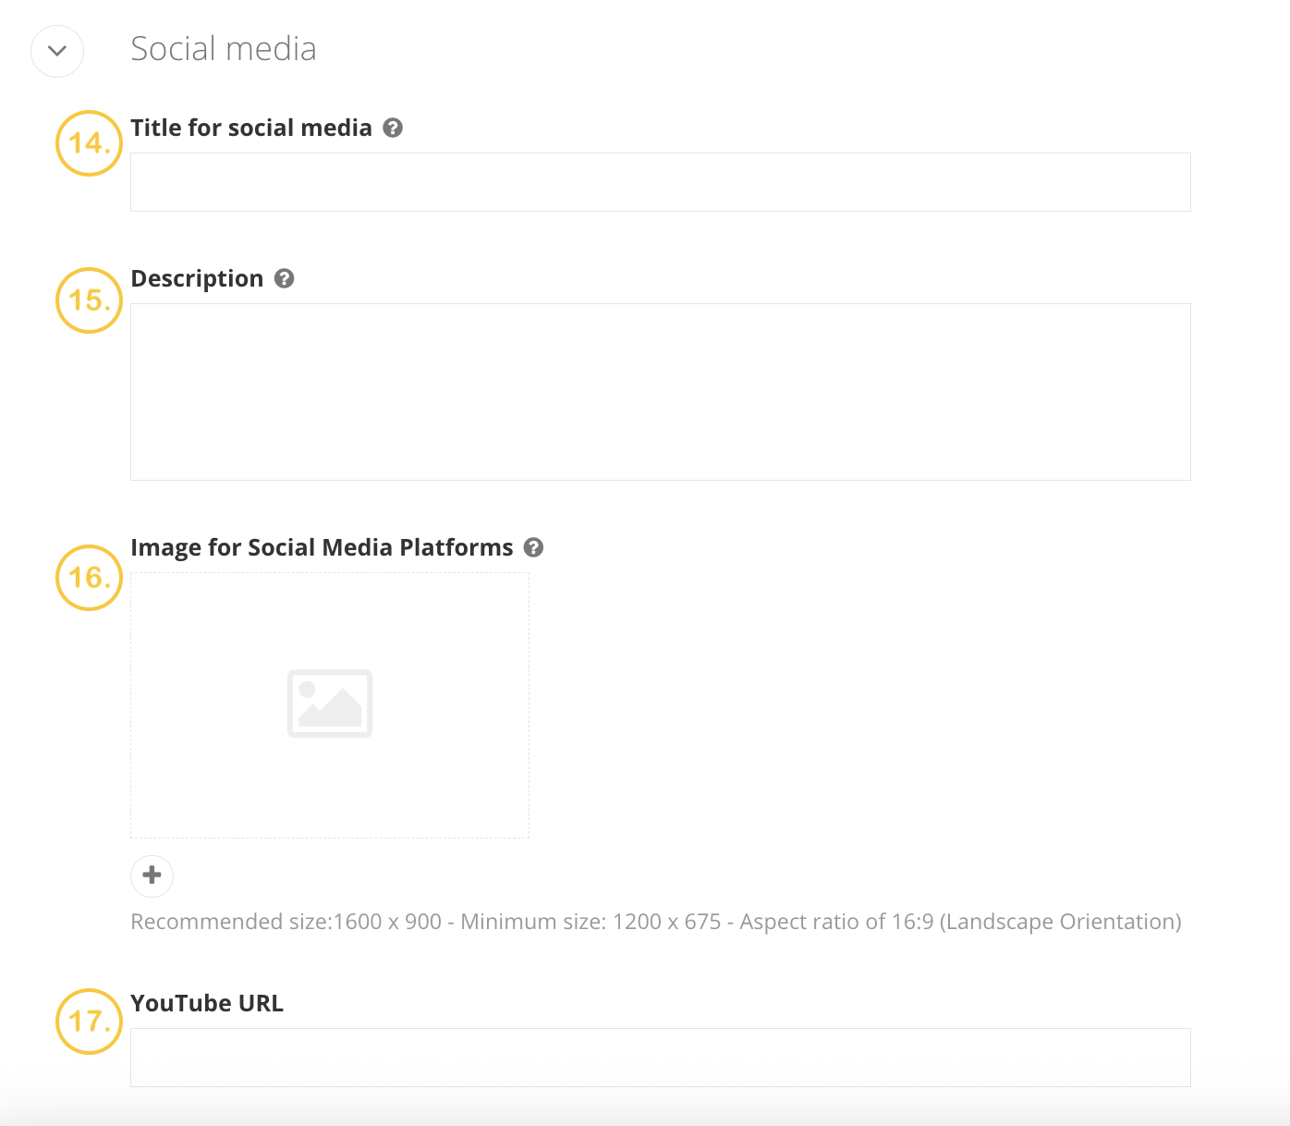
Task: Open the help tooltip for Title for social media
Action: (393, 129)
